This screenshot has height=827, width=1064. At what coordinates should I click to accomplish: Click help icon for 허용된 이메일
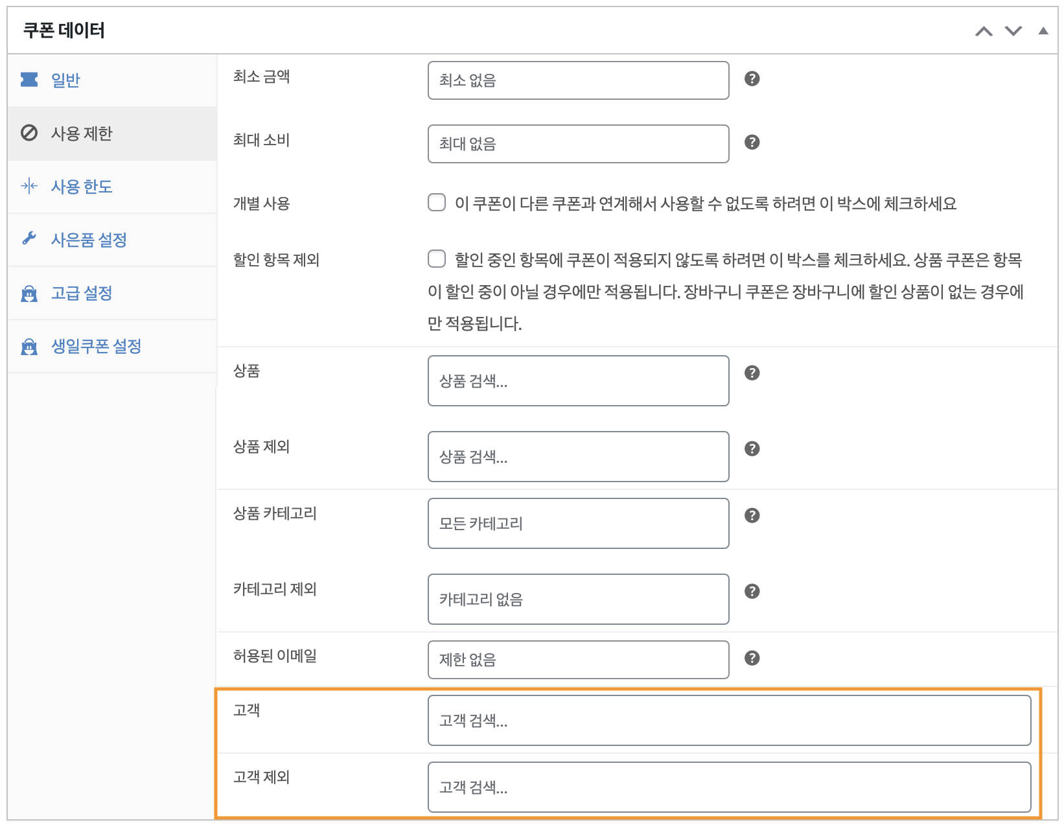752,658
